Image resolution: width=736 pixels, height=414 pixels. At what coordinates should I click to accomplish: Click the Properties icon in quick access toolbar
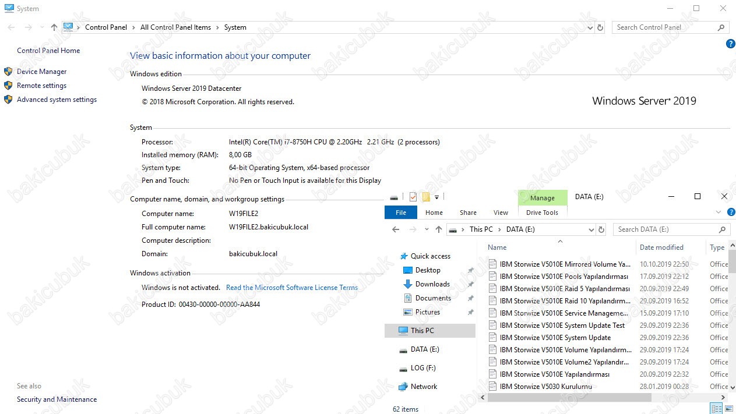click(x=413, y=197)
